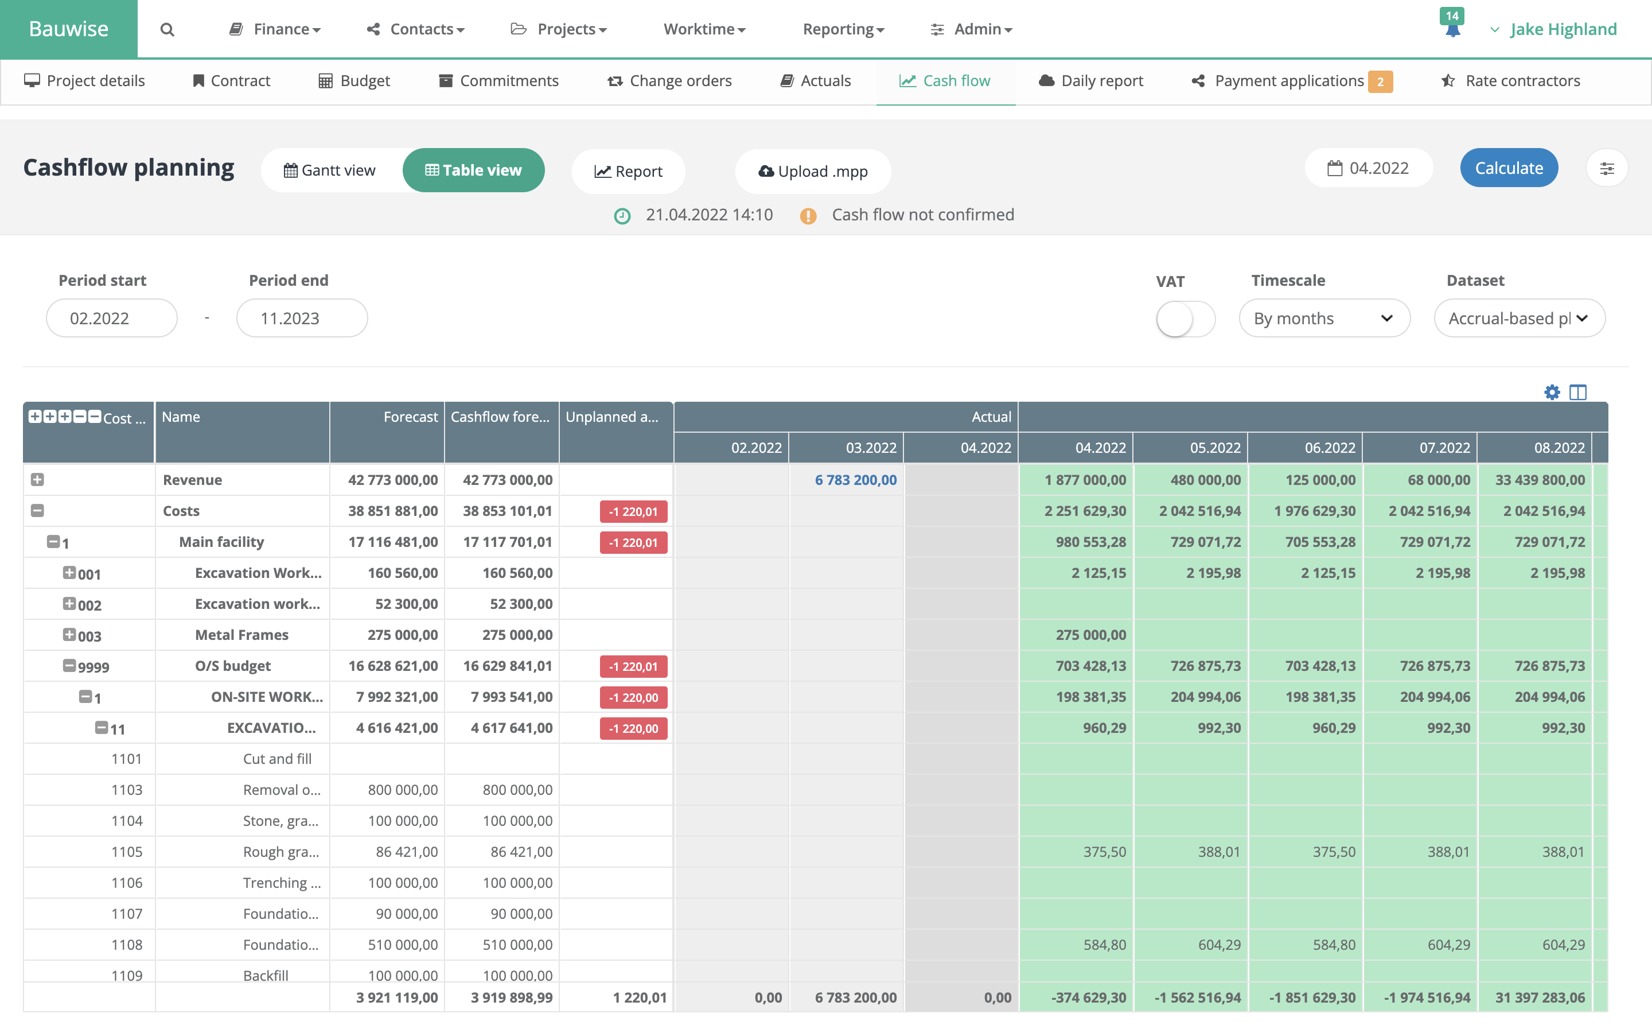Viewport: 1652px width, 1033px height.
Task: Open the table settings gear icon
Action: 1552,392
